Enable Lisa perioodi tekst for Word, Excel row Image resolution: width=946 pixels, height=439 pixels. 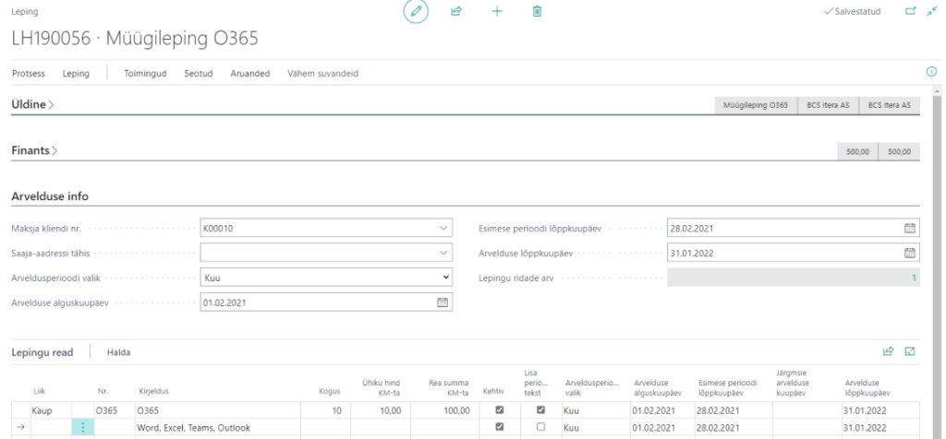click(540, 428)
